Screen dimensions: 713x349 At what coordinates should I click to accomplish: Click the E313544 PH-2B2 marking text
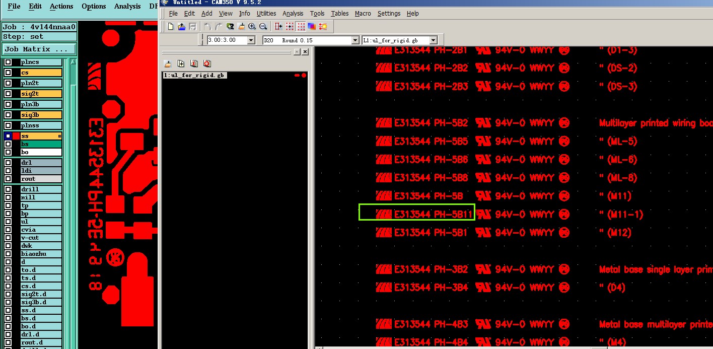pos(431,68)
